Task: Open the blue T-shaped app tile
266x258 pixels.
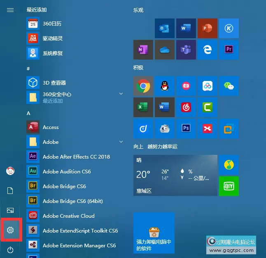Action: click(143, 129)
